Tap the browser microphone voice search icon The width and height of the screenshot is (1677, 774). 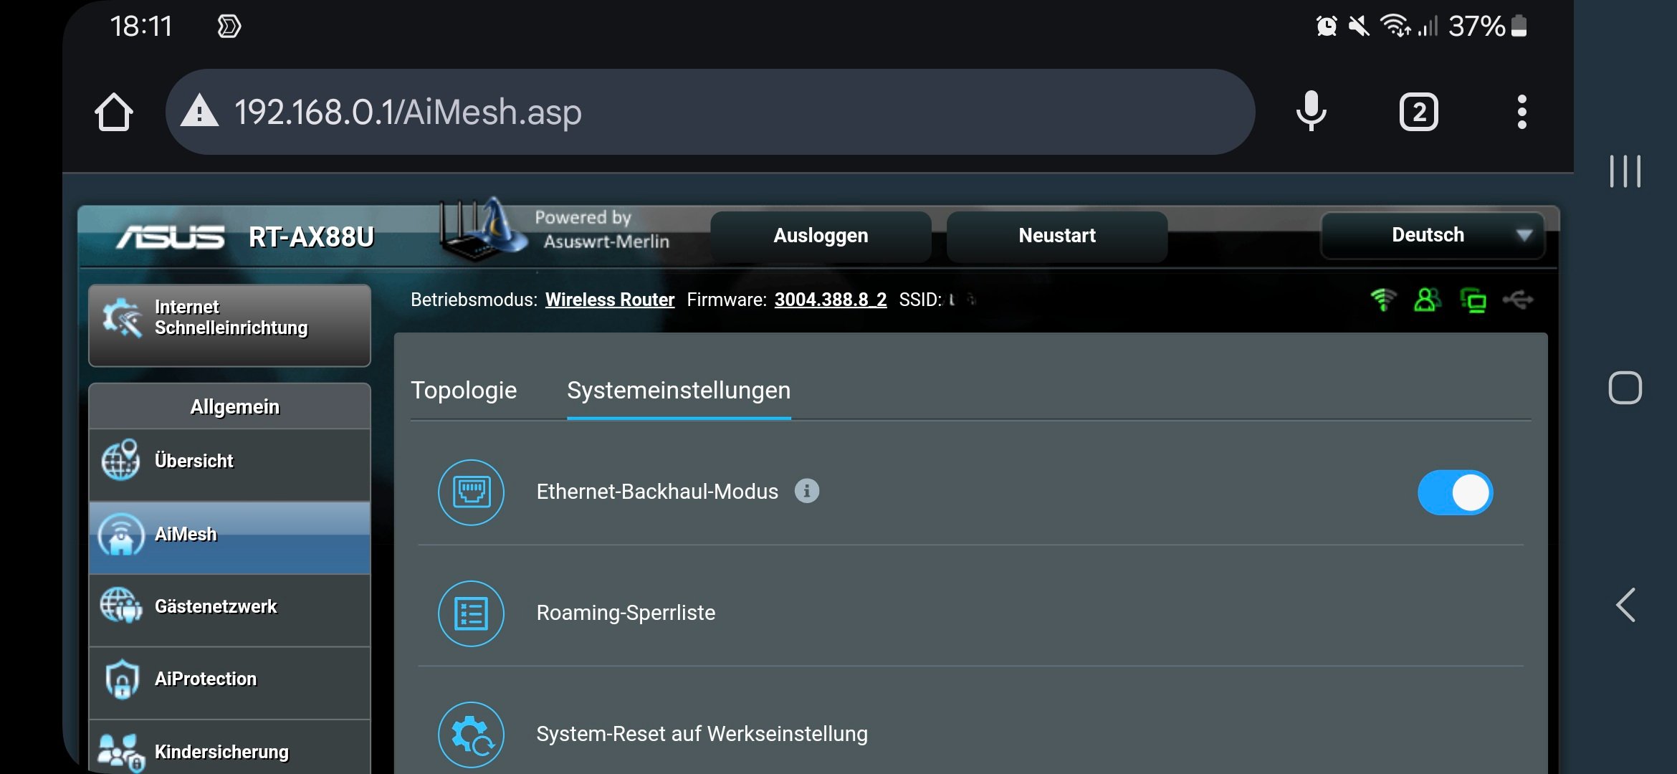click(x=1311, y=111)
